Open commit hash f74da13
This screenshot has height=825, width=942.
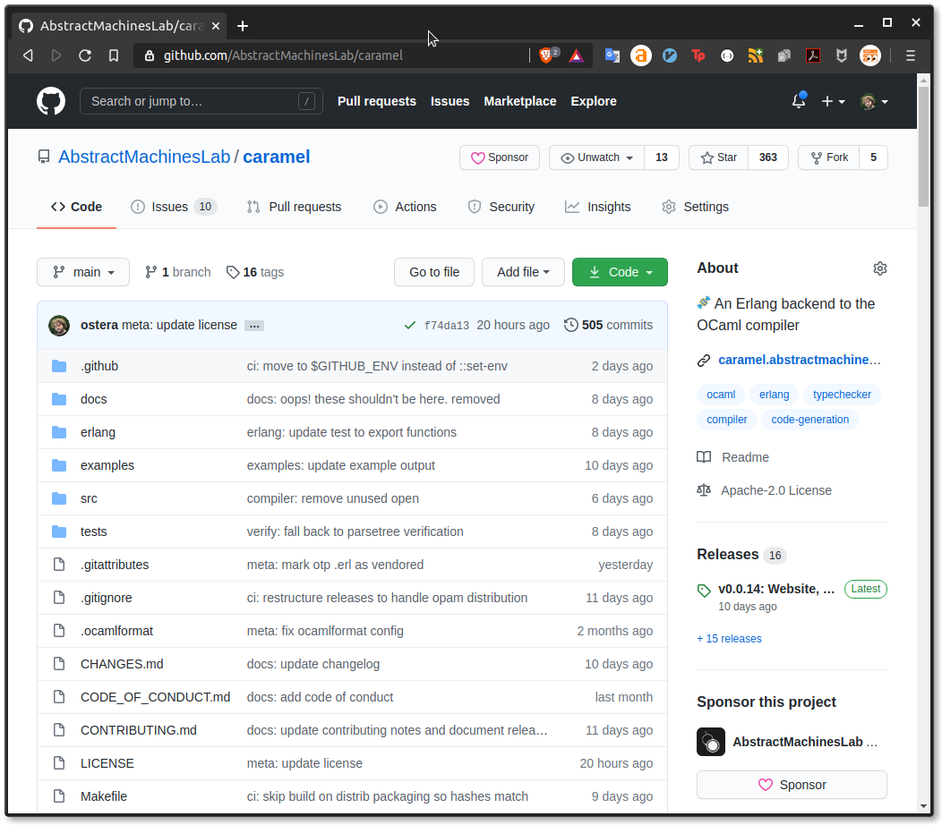(446, 326)
